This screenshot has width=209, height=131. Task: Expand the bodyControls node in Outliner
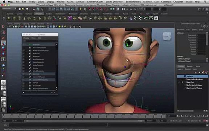point(24,65)
